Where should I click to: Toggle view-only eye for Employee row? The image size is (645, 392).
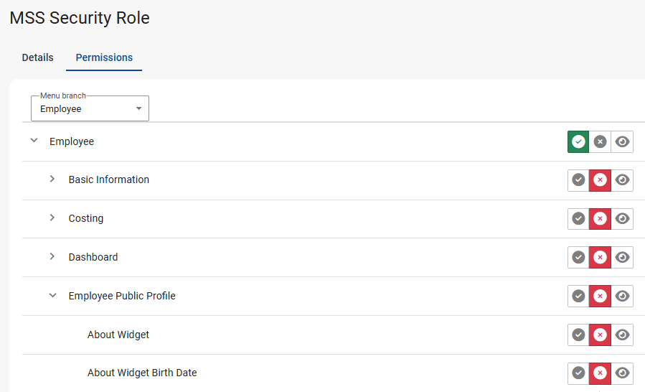[x=623, y=141]
